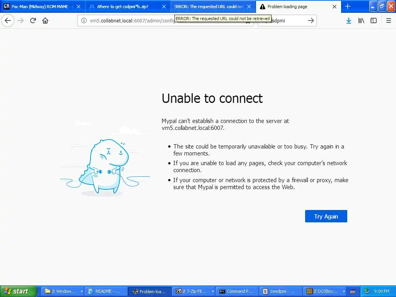Select 'Problem loa...' Mypal taskbar button
The image size is (396, 297).
150,291
